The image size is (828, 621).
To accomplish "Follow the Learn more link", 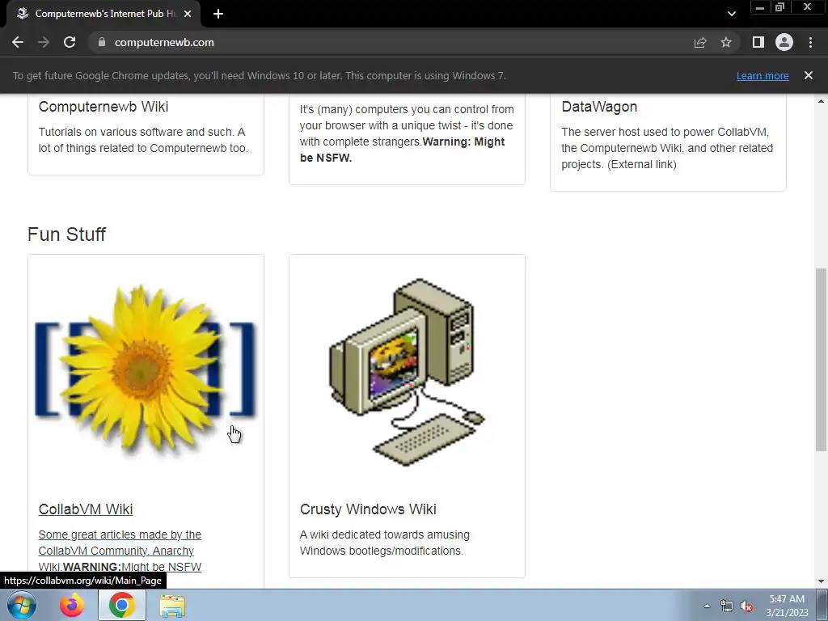I will pos(763,75).
